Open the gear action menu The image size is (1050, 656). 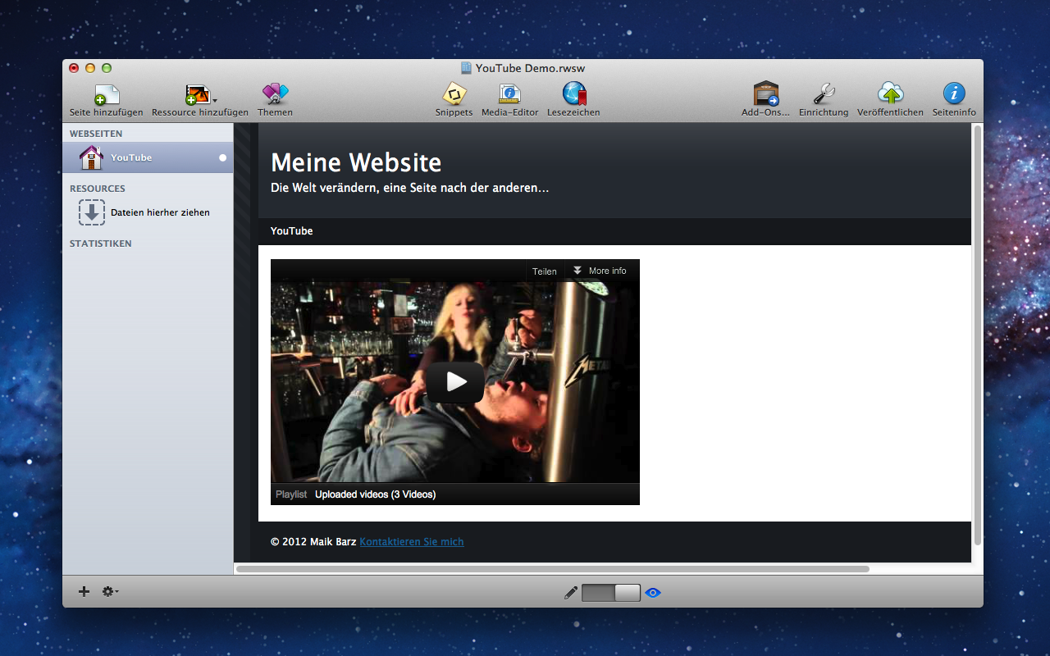pos(110,591)
